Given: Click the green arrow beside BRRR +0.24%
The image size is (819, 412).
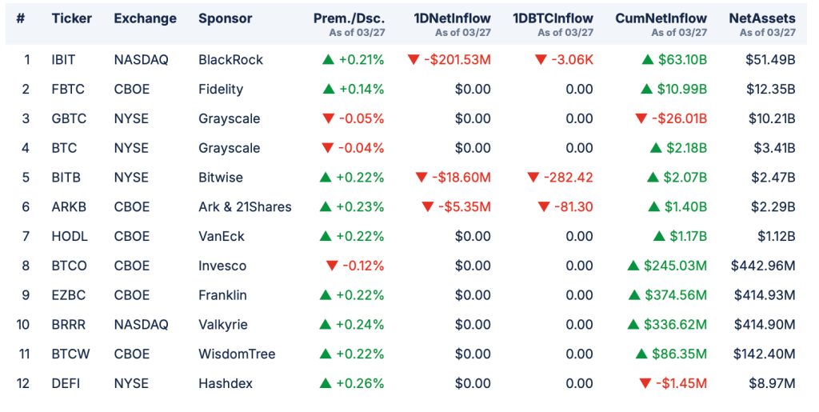Looking at the screenshot, I should 326,324.
